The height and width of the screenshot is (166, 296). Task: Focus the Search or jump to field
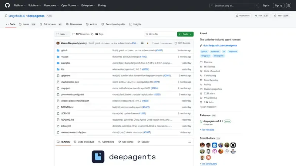[234, 6]
